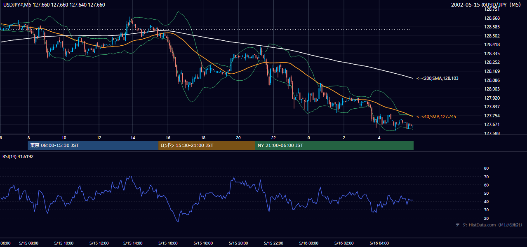Click the 127.671 price axis label
Screen dimensions: 527x247
click(492, 124)
